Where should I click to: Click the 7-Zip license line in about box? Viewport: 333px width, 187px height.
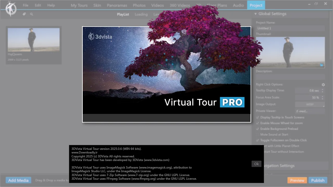(x=131, y=175)
